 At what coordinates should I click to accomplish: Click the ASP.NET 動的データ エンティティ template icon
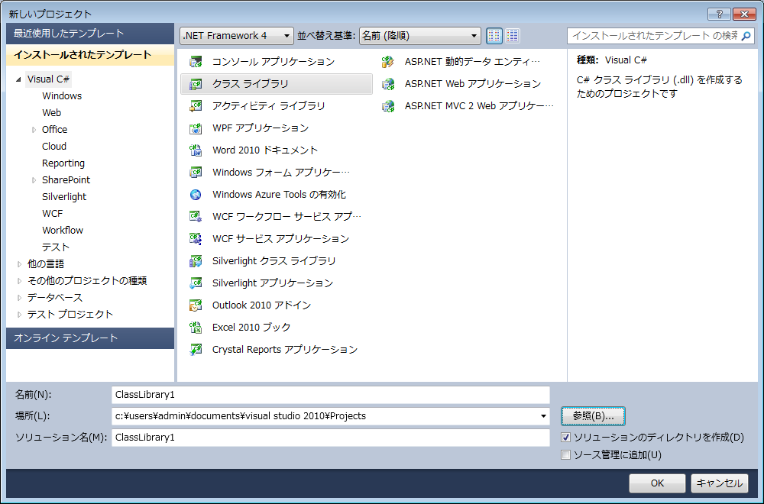388,61
